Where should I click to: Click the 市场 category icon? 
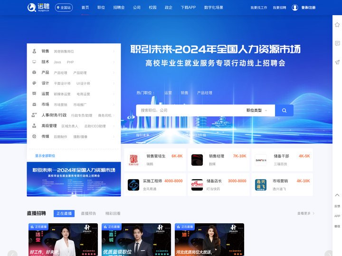coord(34,104)
